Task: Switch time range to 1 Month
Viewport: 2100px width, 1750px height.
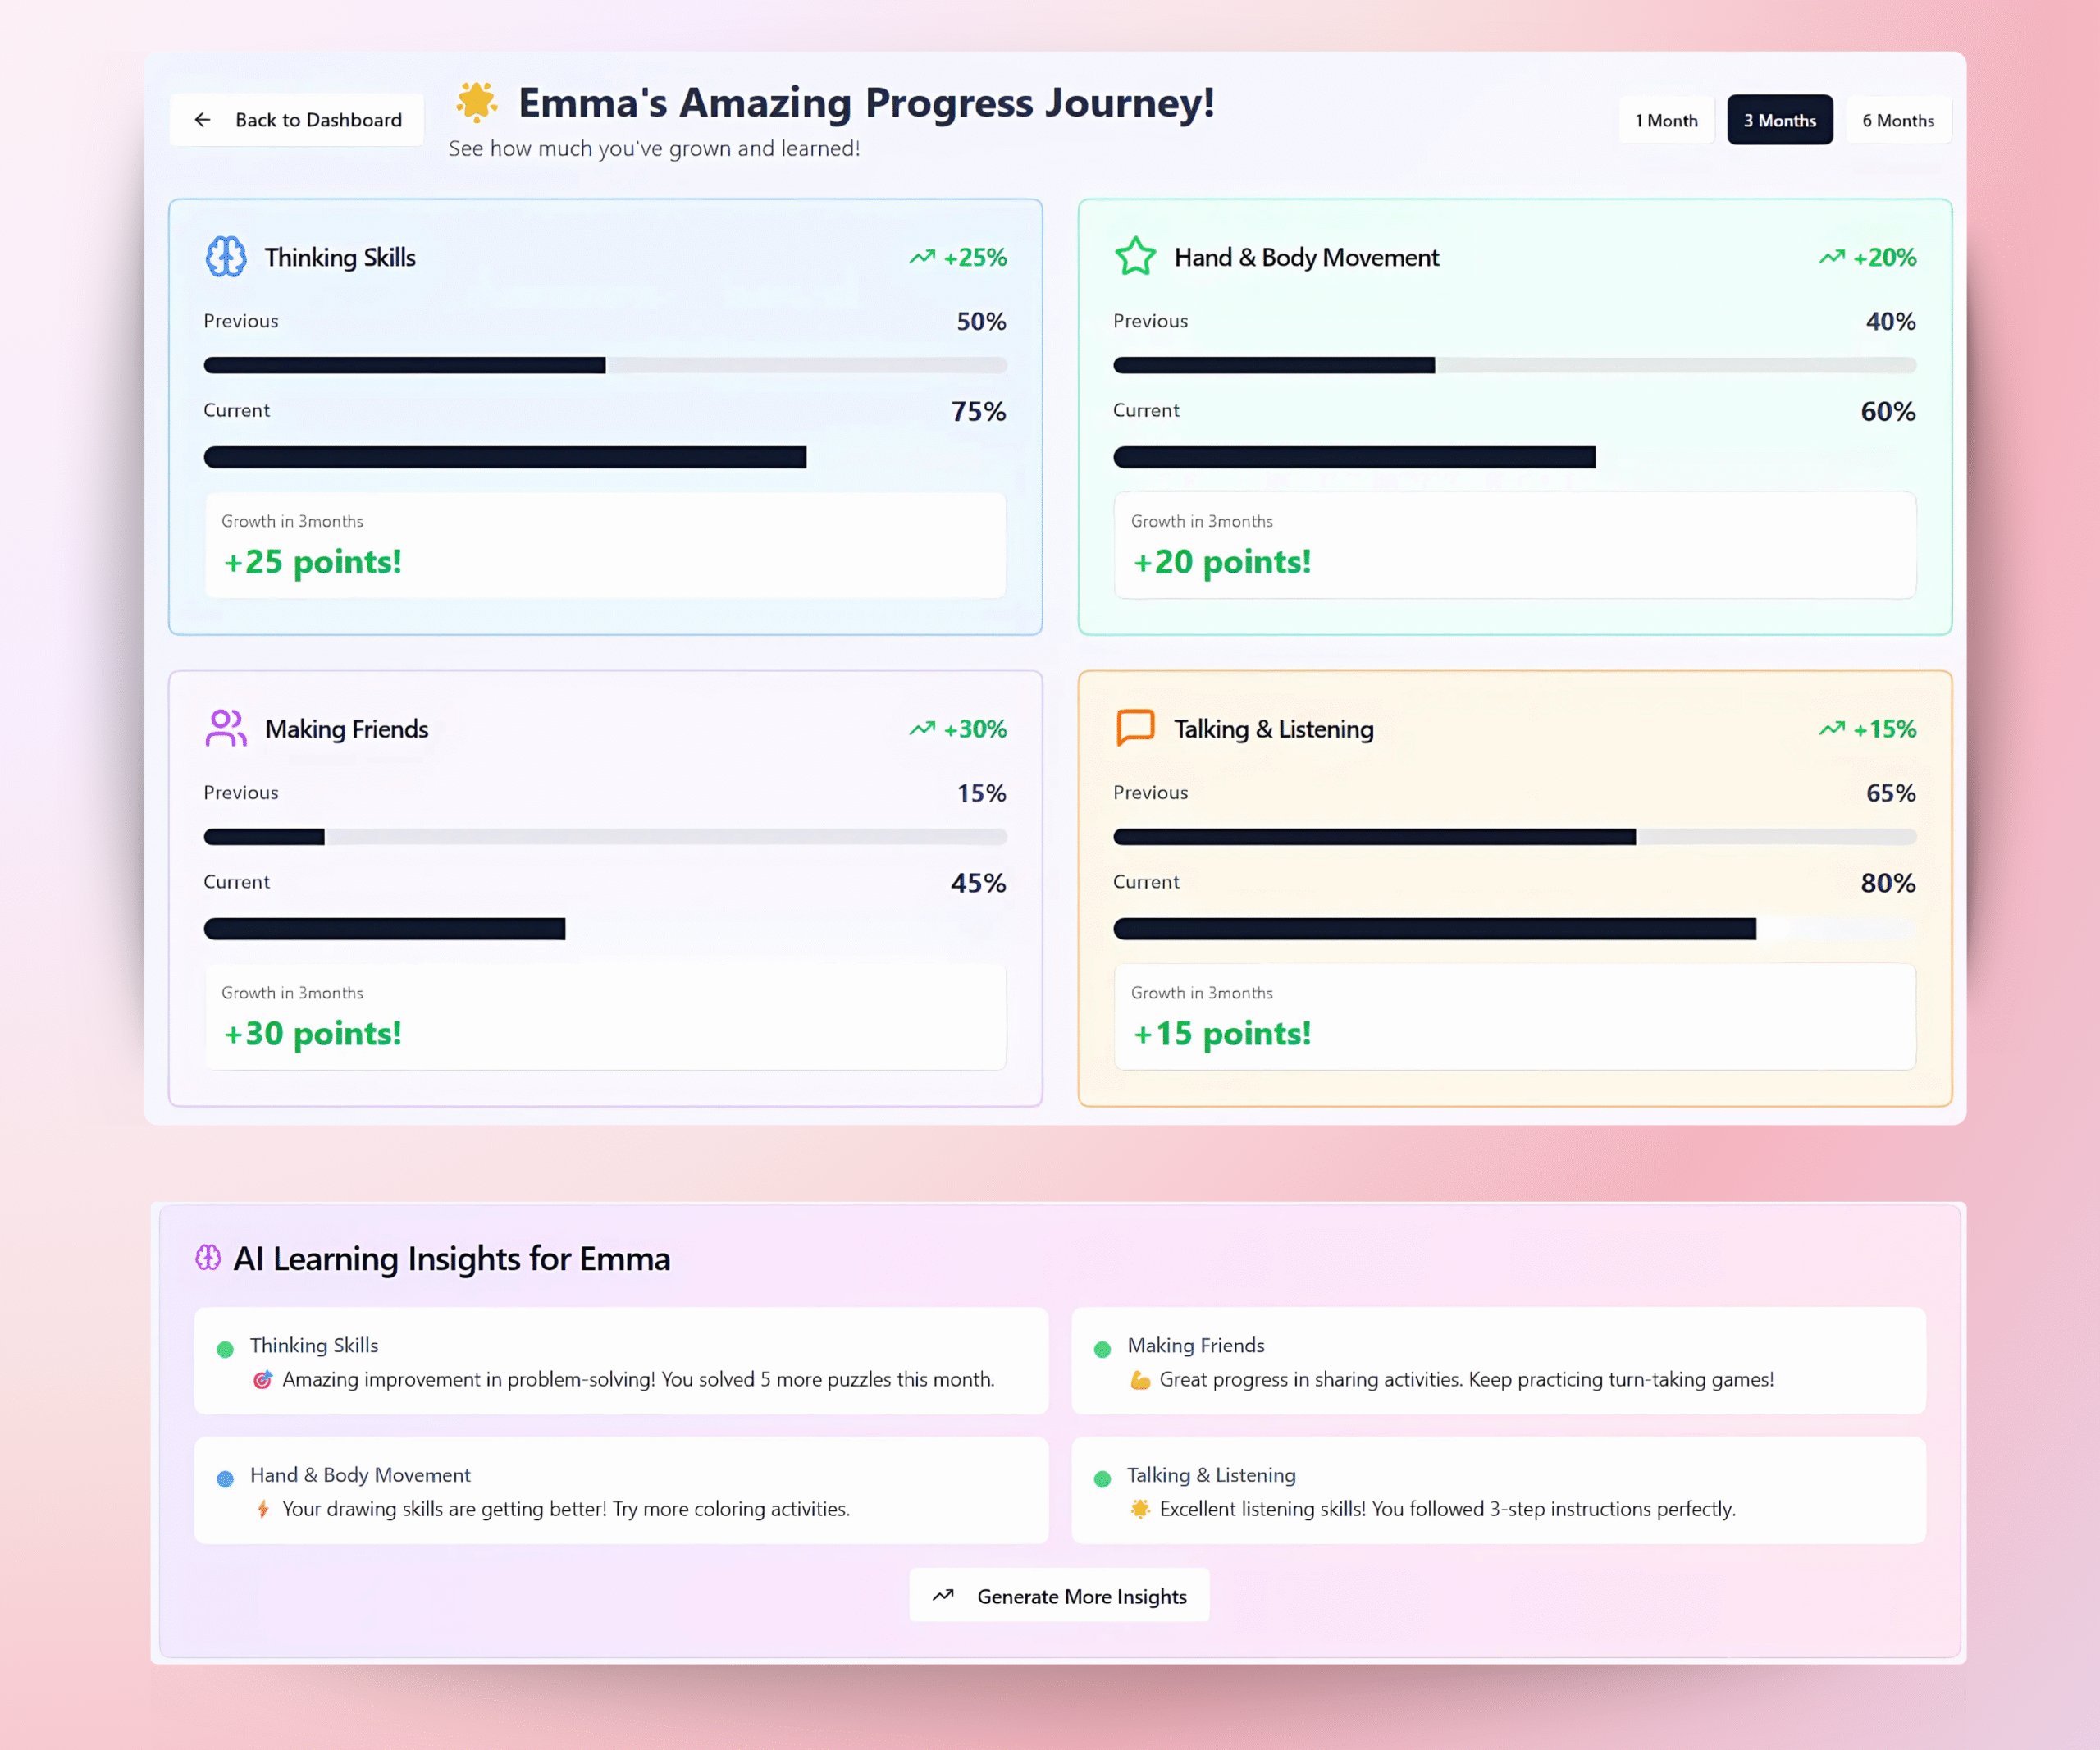Action: (1666, 120)
